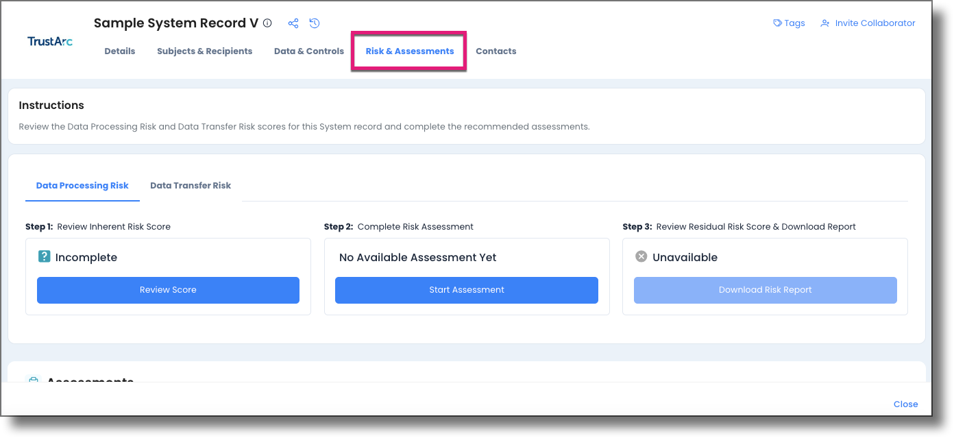Open the Data & Controls tab
This screenshot has height=438, width=954.
[x=308, y=51]
